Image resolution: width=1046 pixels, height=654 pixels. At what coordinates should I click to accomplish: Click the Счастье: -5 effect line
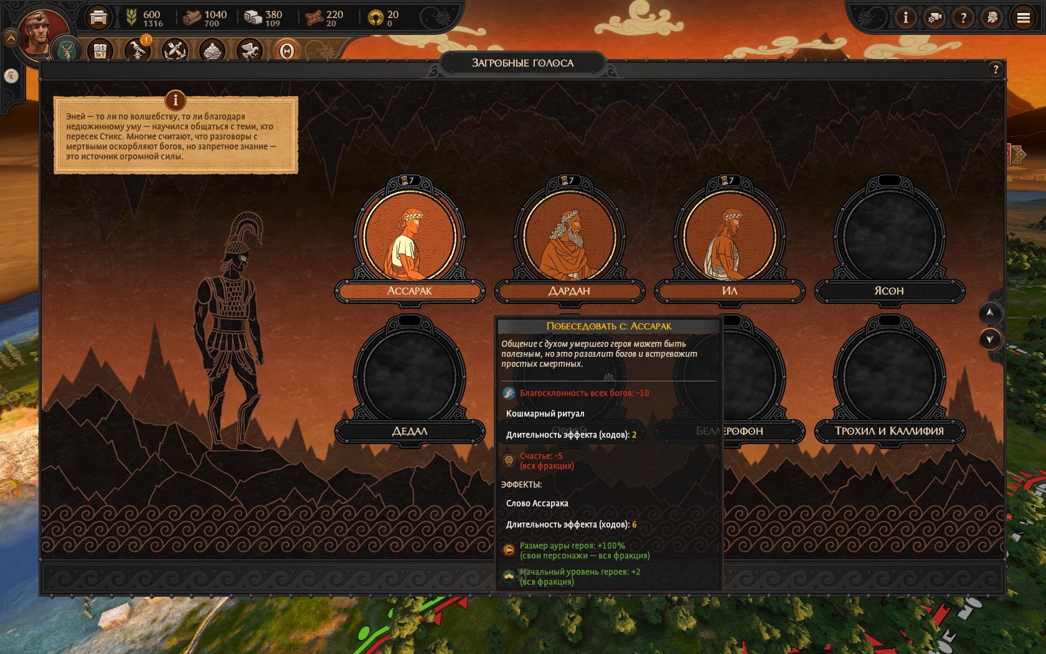click(539, 461)
